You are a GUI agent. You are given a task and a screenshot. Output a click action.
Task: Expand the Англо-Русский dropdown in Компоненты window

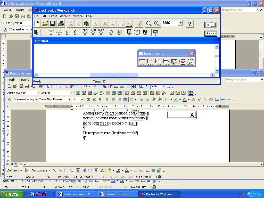[x=38, y=93]
